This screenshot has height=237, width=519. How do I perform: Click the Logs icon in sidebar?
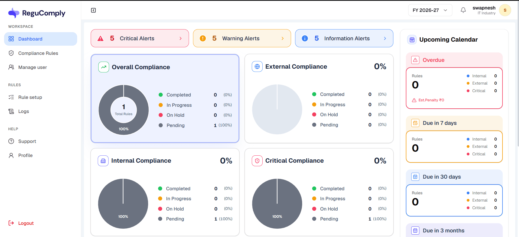[x=11, y=111]
